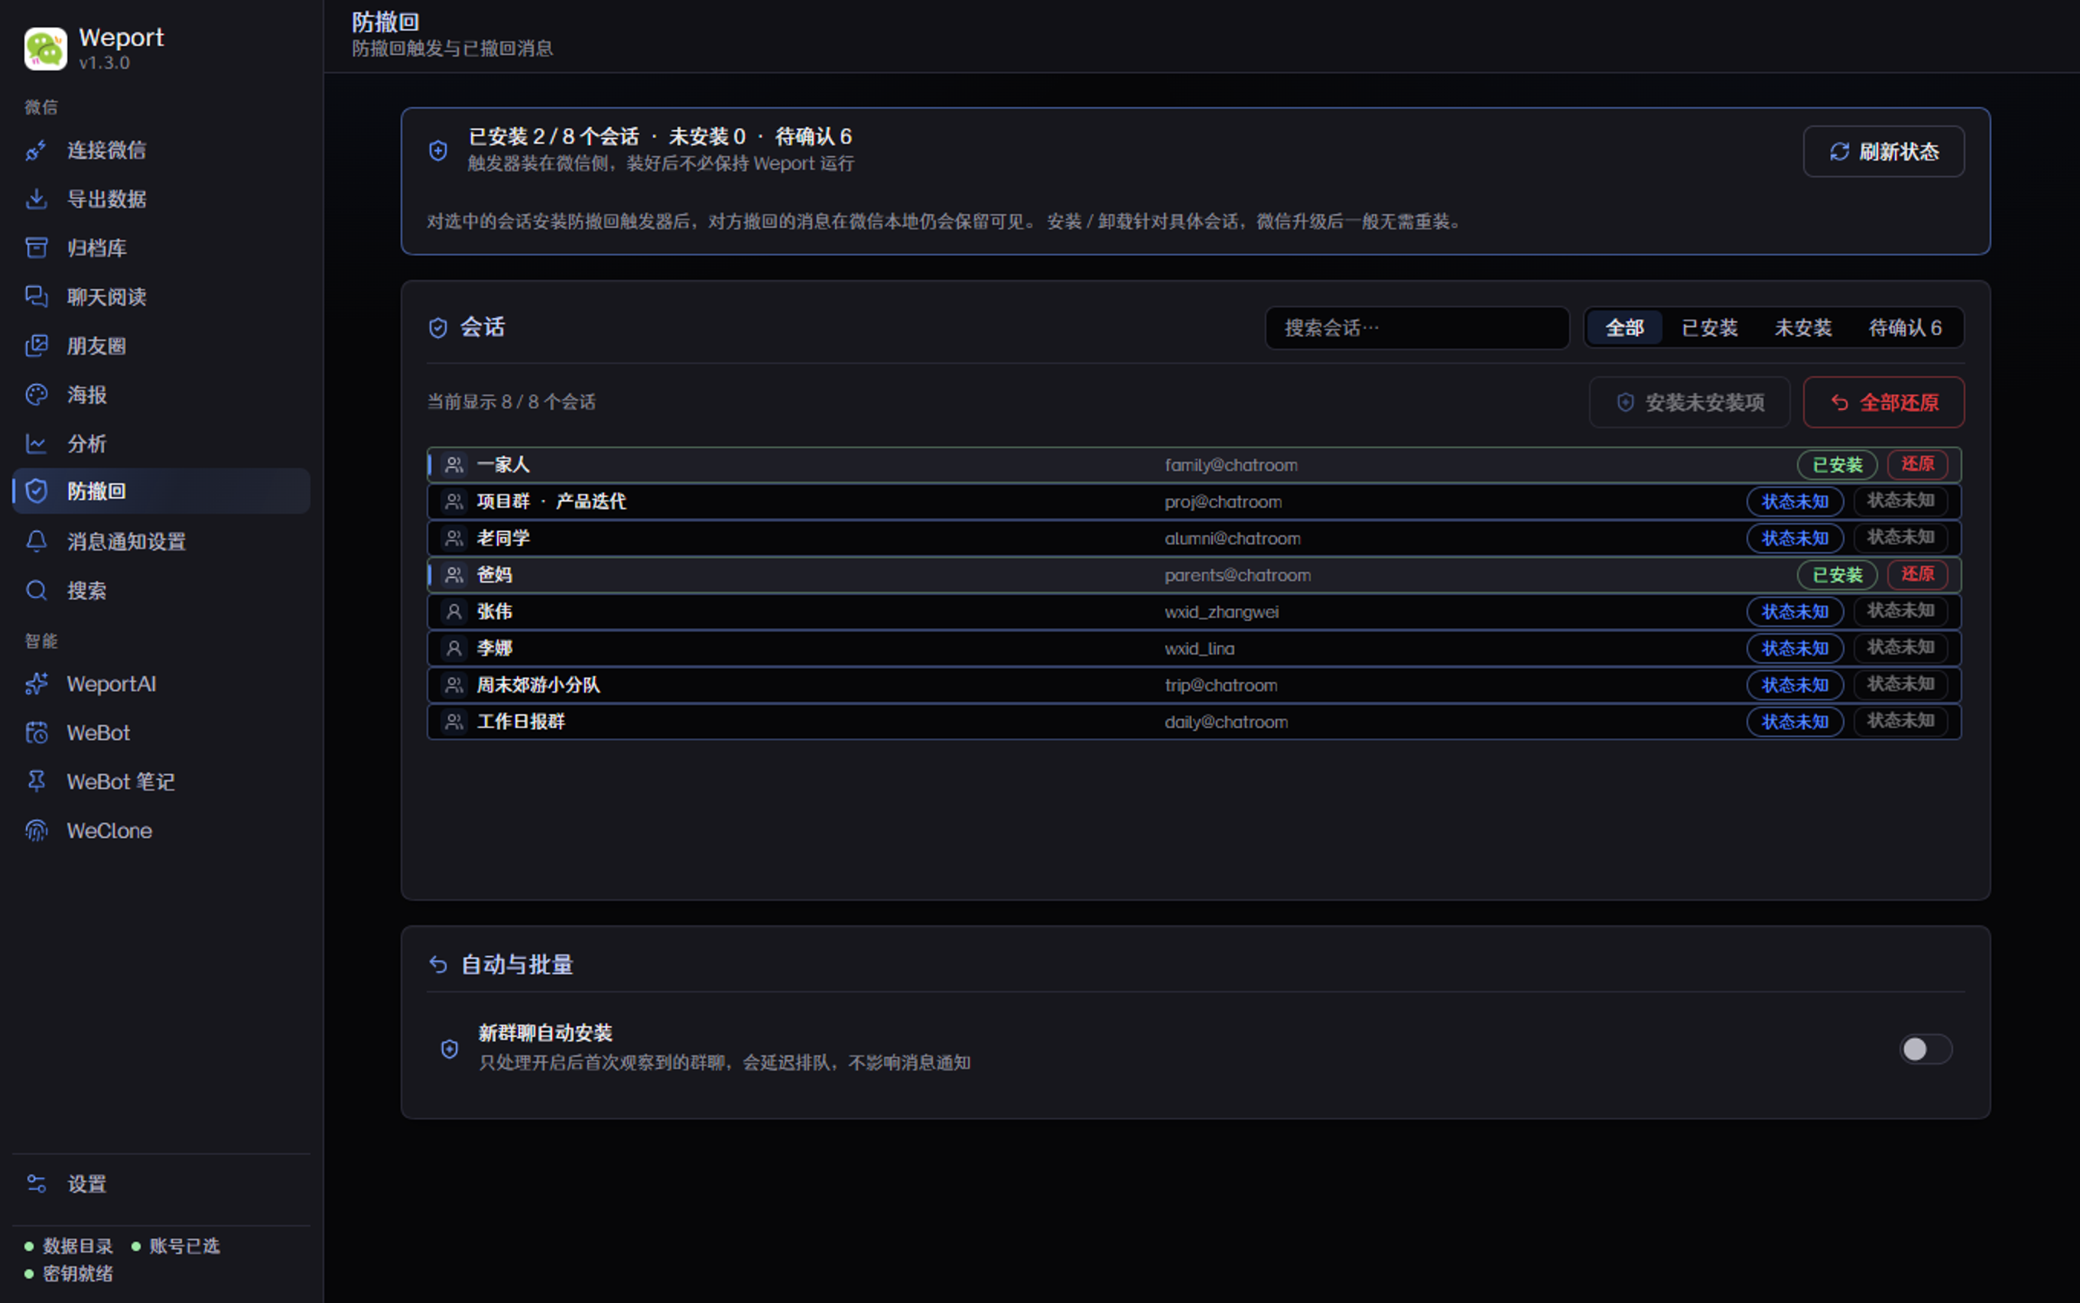Select the 张伟 conversation row

coord(1194,612)
